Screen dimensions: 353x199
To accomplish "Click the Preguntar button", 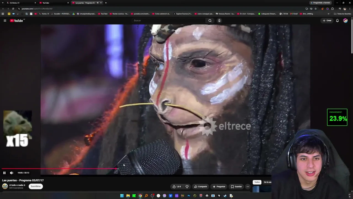I will click(219, 187).
